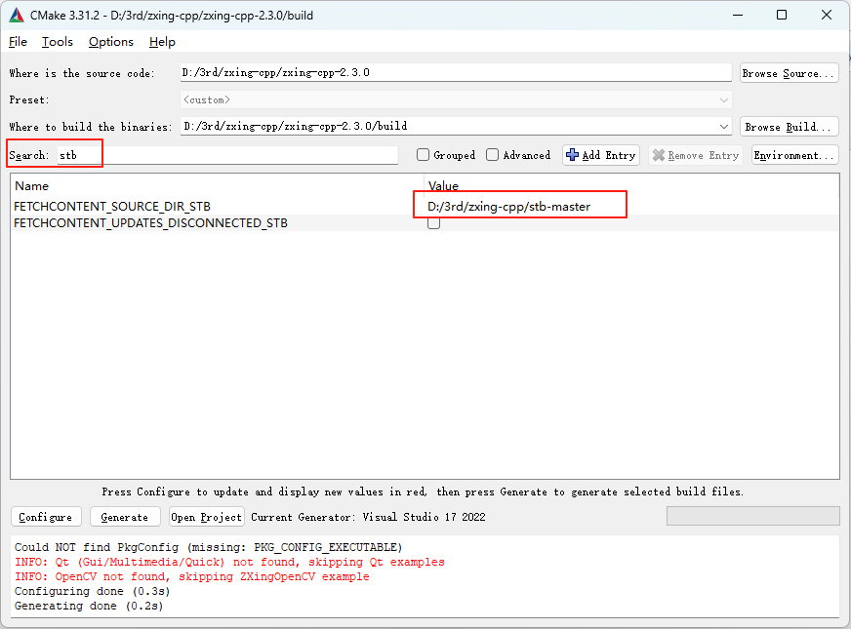851x629 pixels.
Task: Open the Help menu
Action: (162, 42)
